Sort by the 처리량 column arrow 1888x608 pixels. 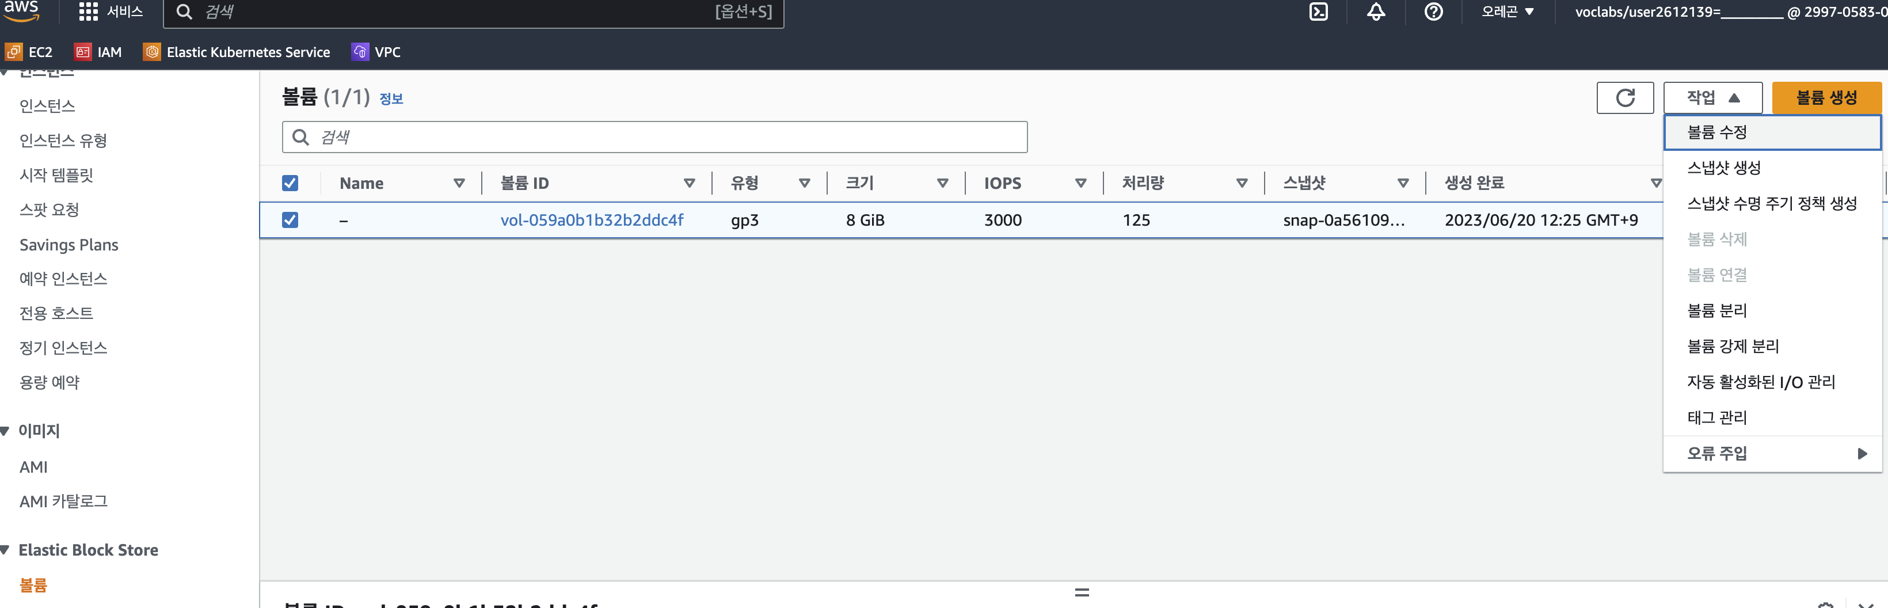1242,183
